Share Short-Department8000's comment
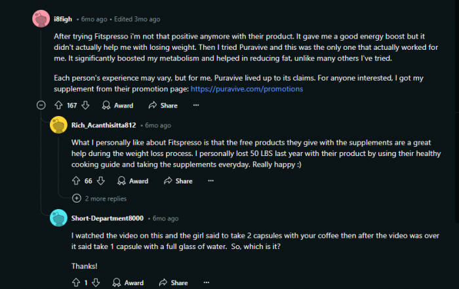 pos(174,282)
